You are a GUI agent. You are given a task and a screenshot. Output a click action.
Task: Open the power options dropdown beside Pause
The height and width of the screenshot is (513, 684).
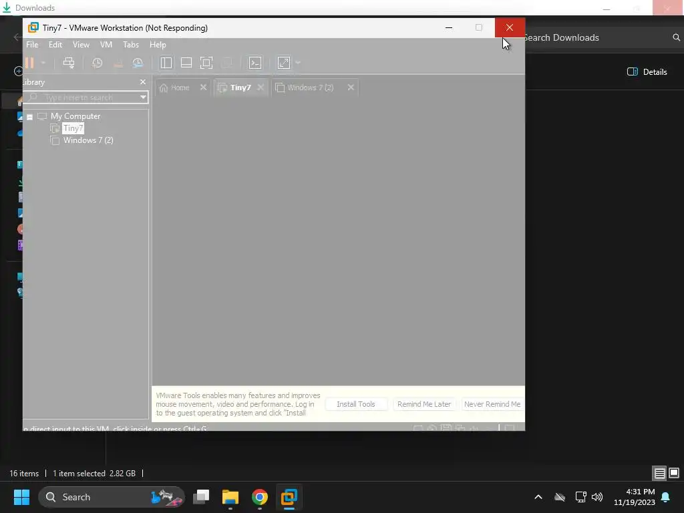[43, 63]
